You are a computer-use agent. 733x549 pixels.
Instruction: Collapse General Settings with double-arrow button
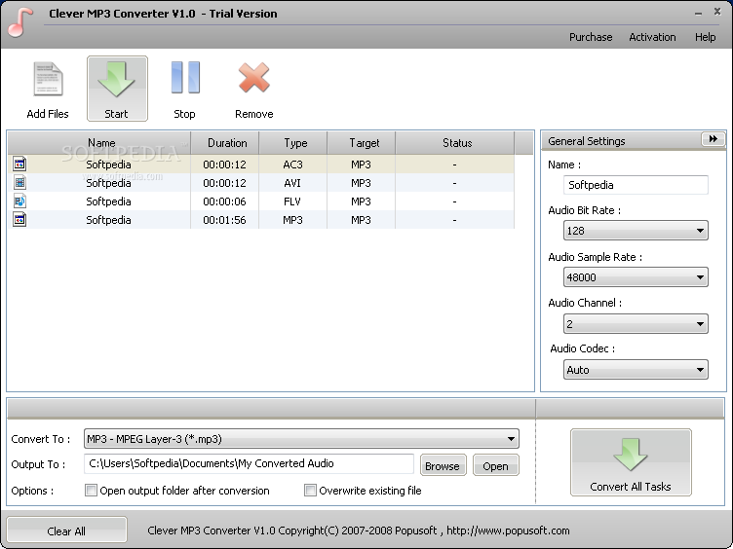tap(713, 139)
